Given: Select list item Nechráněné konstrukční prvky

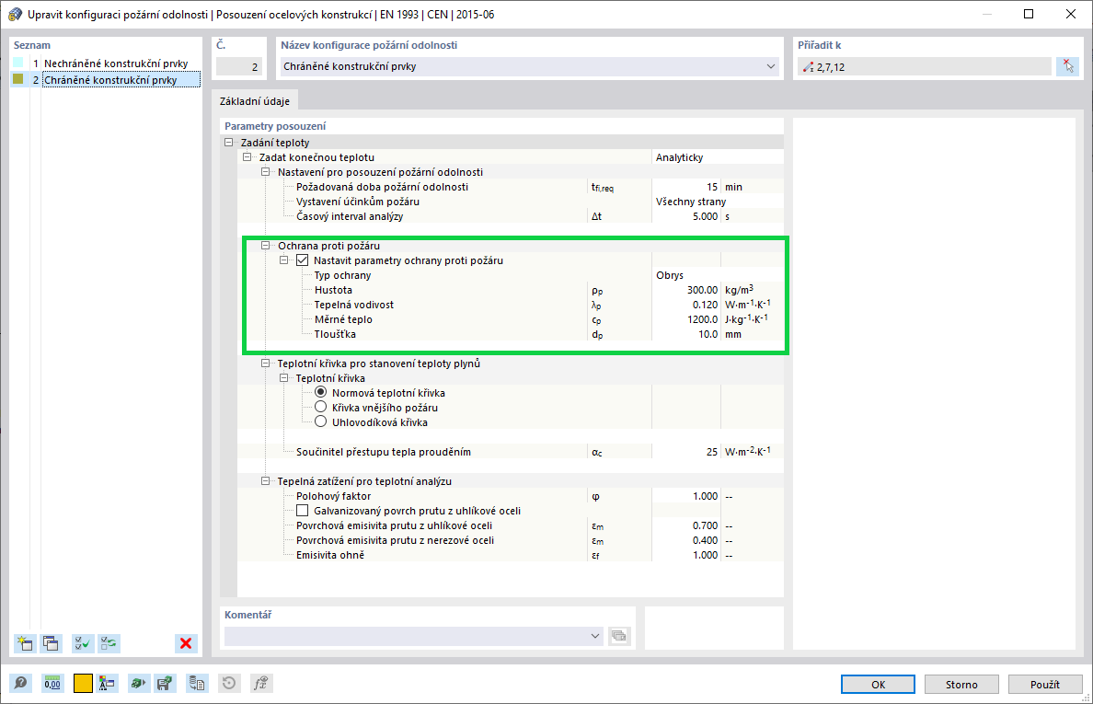Looking at the screenshot, I should pos(116,63).
